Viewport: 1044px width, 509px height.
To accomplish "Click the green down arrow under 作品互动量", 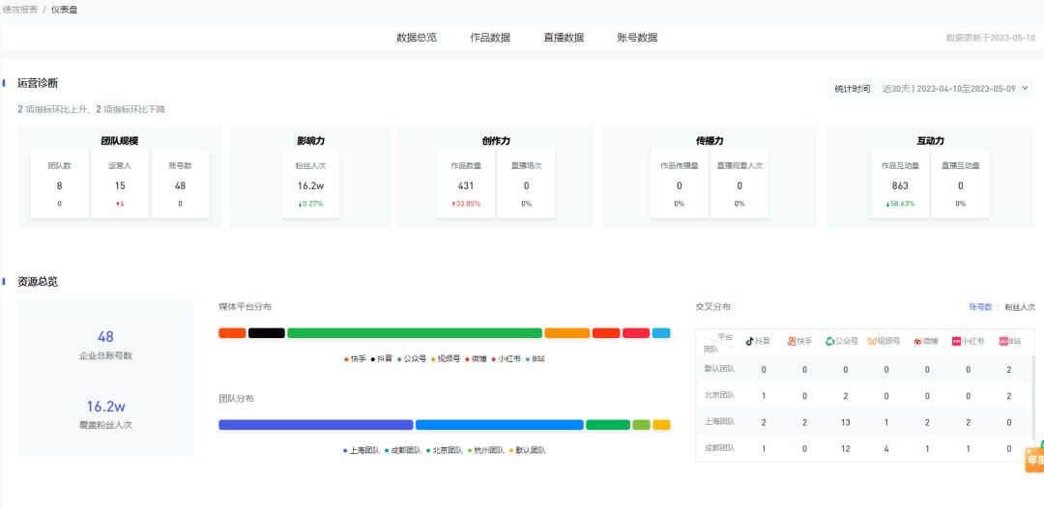I will click(887, 204).
